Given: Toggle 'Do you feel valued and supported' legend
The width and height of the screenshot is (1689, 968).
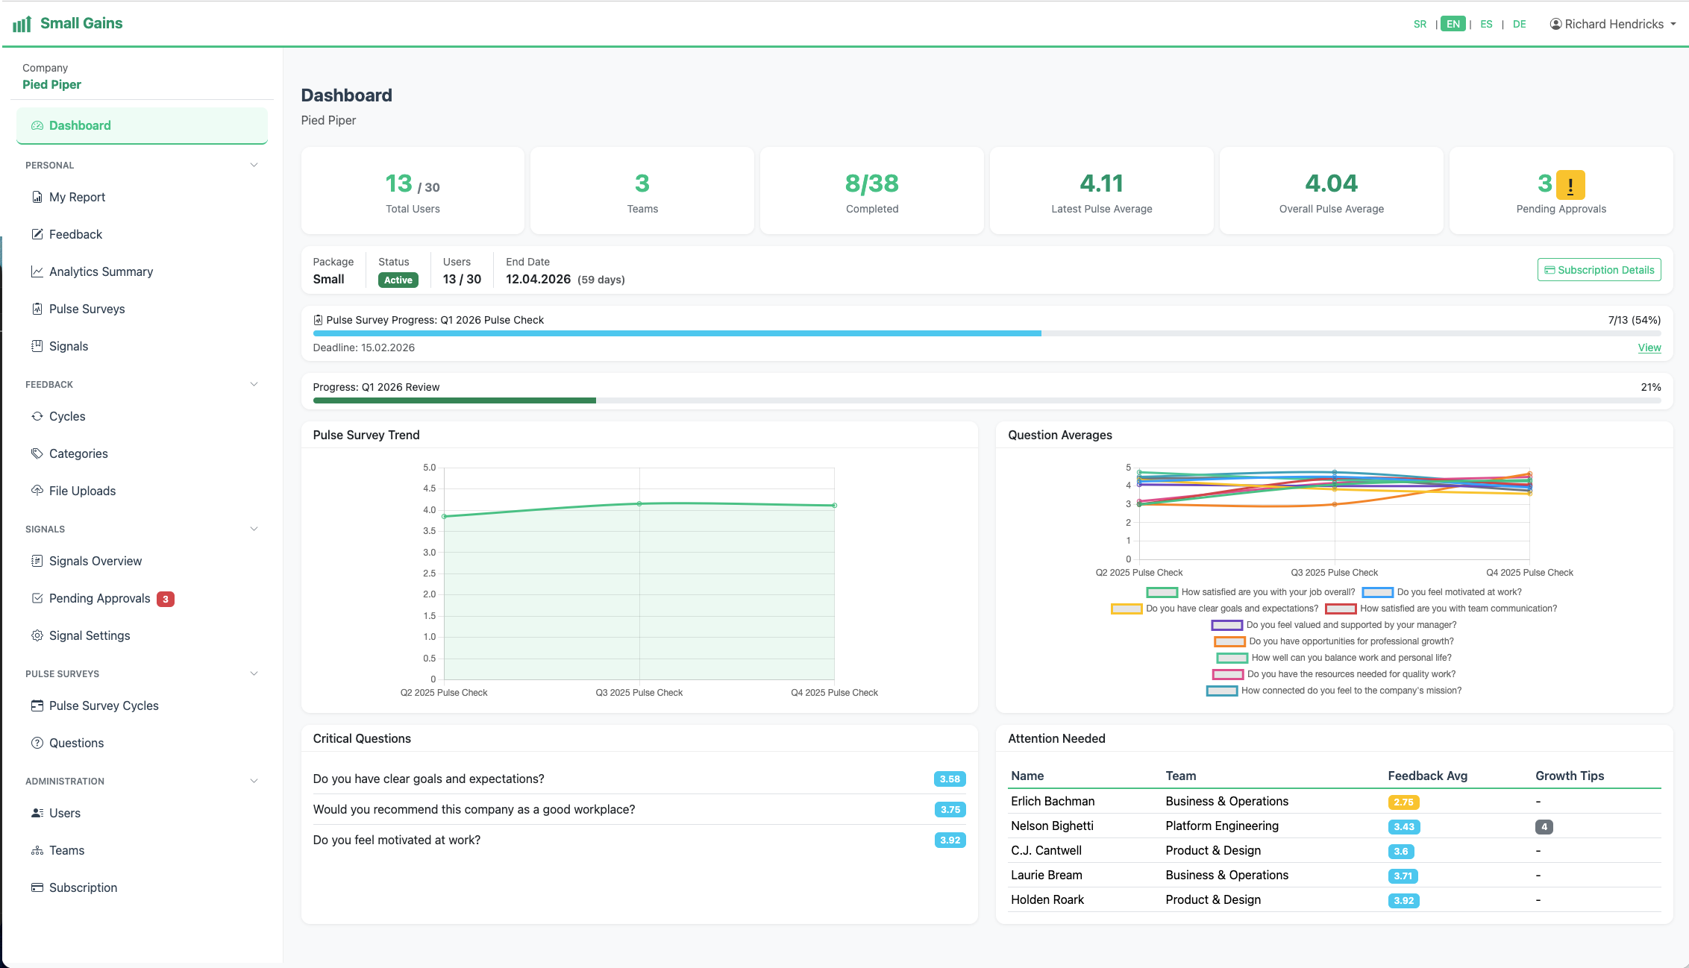Looking at the screenshot, I should (1334, 625).
